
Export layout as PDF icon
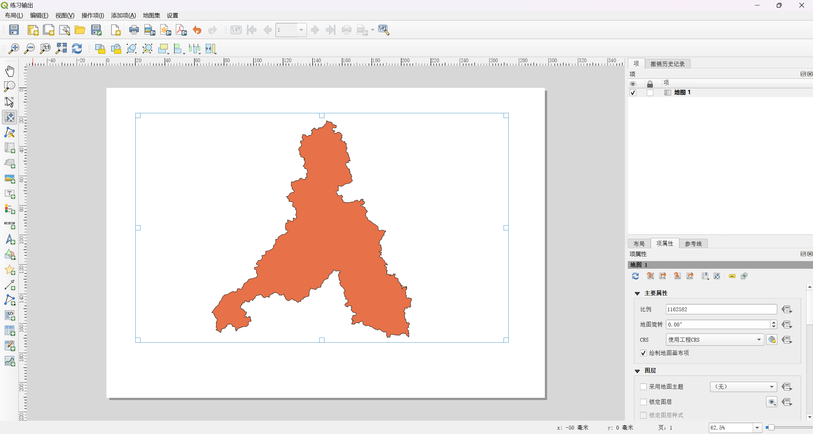181,30
